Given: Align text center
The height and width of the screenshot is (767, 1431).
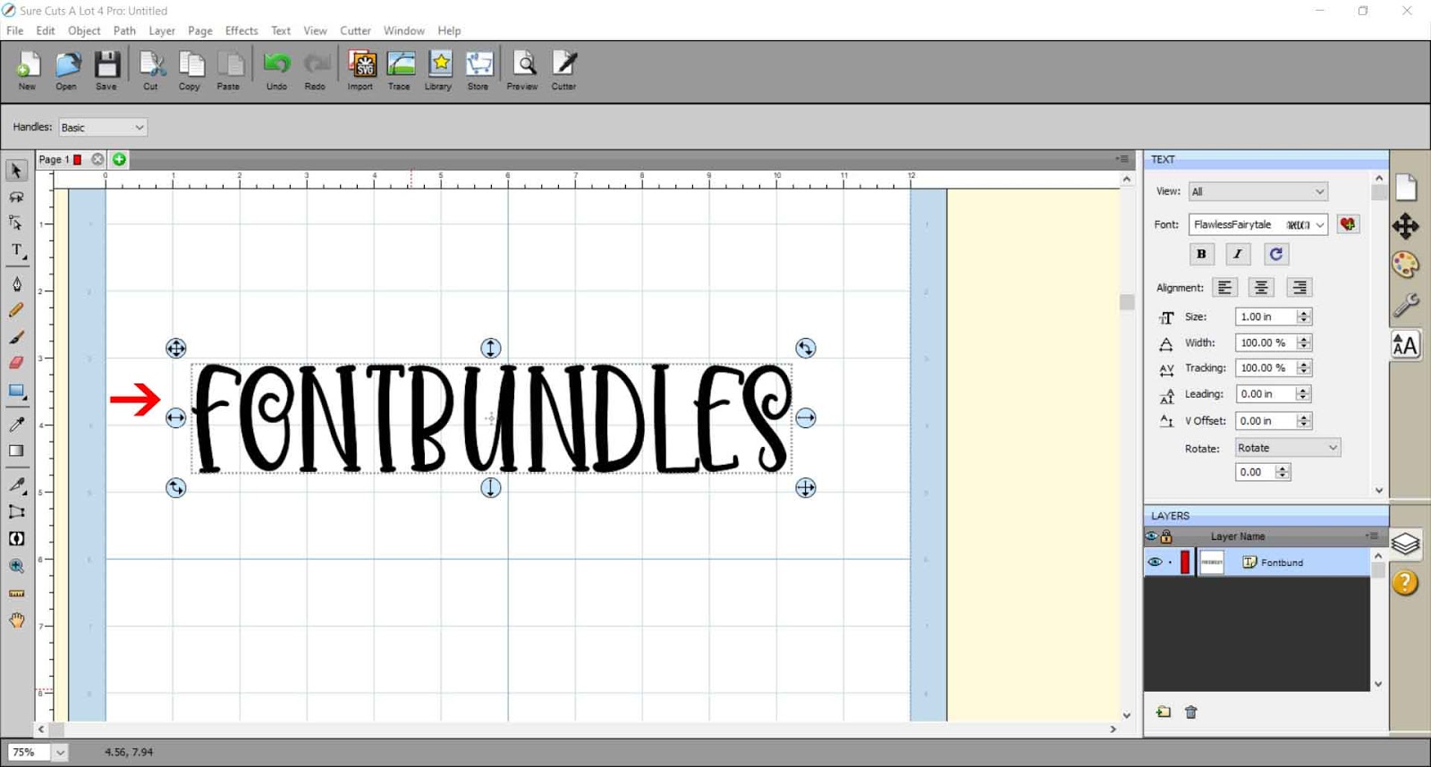Looking at the screenshot, I should pos(1261,287).
